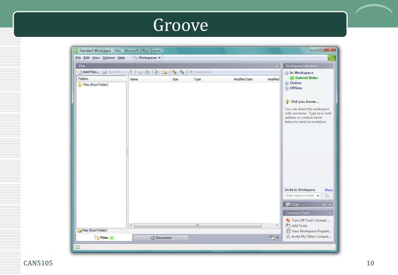This screenshot has height=275, width=398.
Task: Click the Turn Off Tool's Unread icon
Action: coord(288,220)
